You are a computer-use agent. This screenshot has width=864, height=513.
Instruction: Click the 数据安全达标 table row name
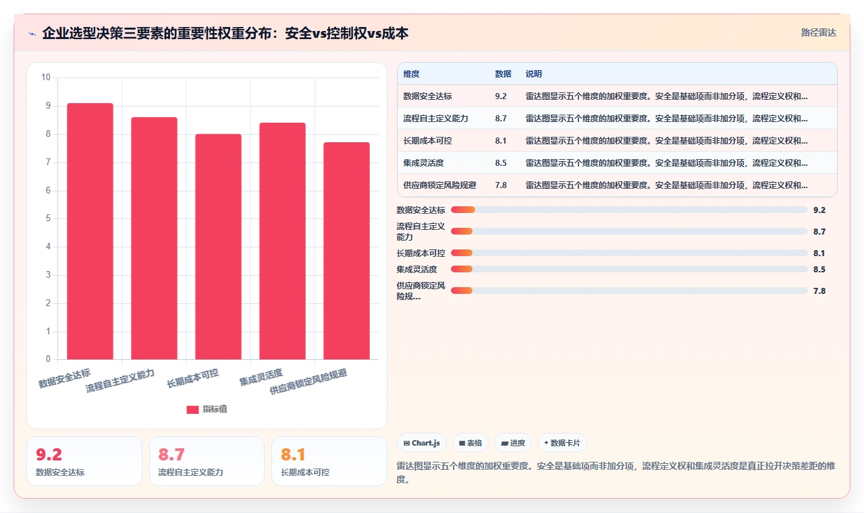(428, 96)
